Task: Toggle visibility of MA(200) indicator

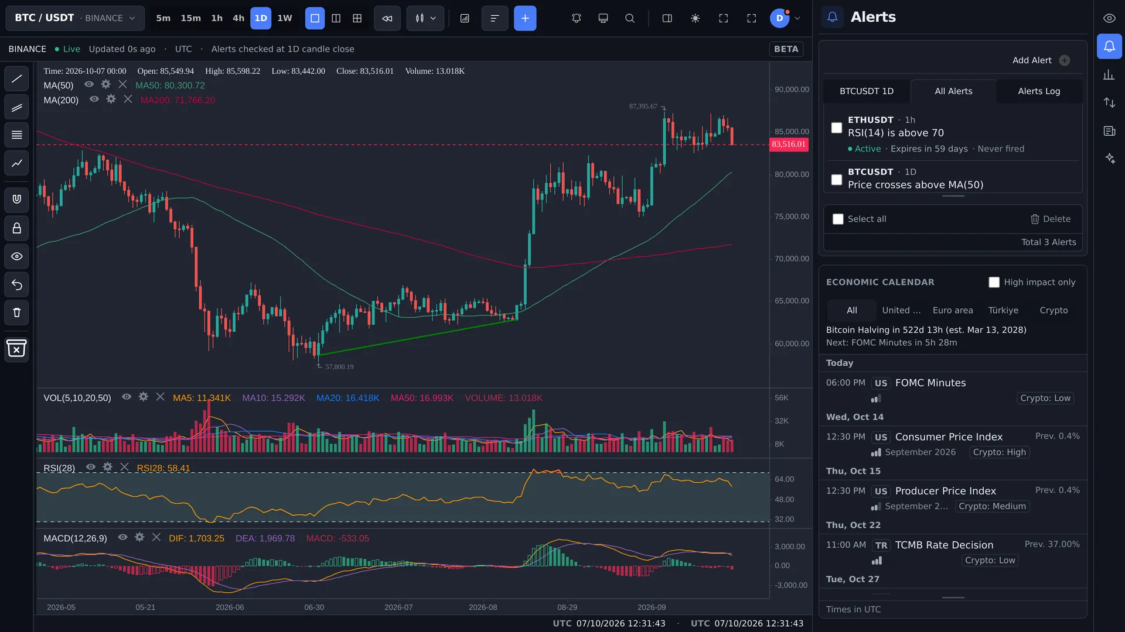Action: pyautogui.click(x=94, y=99)
